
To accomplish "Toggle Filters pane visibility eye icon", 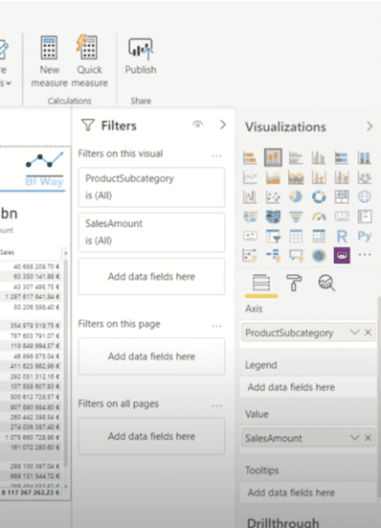I will [198, 125].
